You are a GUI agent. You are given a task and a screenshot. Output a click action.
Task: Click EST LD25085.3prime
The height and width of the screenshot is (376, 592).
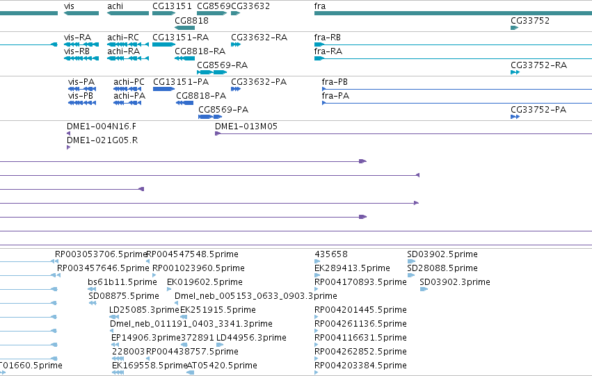tap(114, 317)
